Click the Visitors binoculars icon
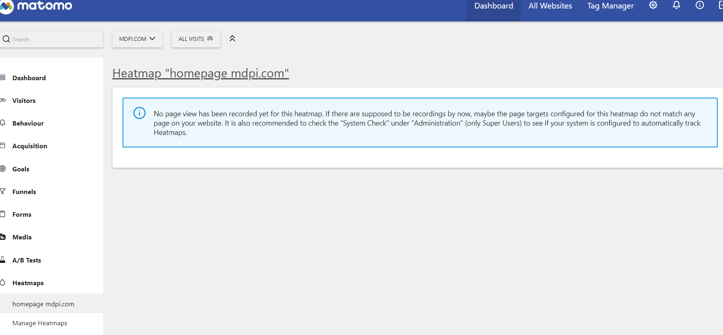The height and width of the screenshot is (335, 723). tap(3, 100)
